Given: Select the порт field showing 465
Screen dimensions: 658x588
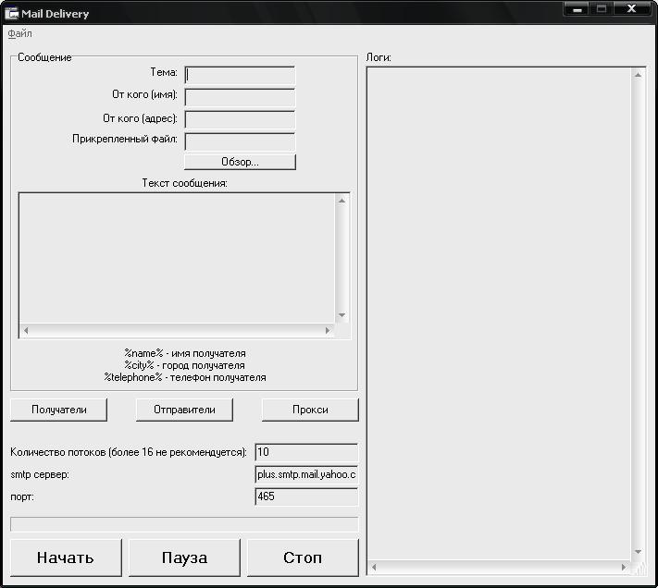Looking at the screenshot, I should (305, 497).
